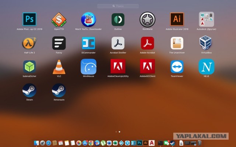Image resolution: width=236 pixels, height=147 pixels.
Task: Open Adobe Photoshop CC 2019 in Launchpad
Action: tap(29, 19)
